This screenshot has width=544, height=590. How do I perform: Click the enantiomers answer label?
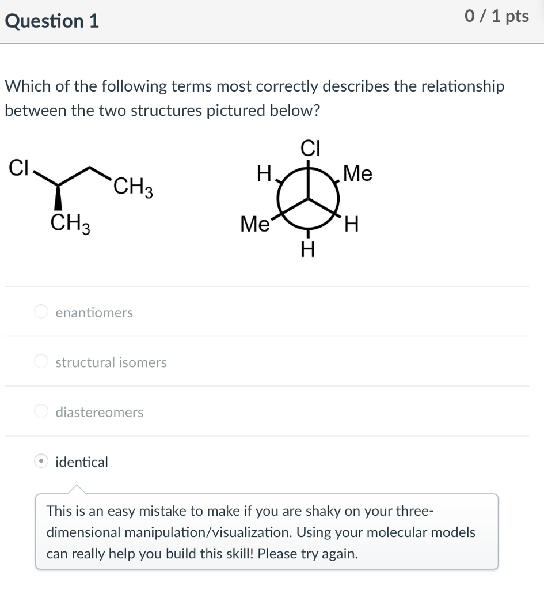point(94,312)
